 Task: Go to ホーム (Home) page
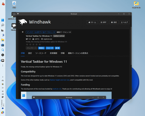[x=92, y=22]
